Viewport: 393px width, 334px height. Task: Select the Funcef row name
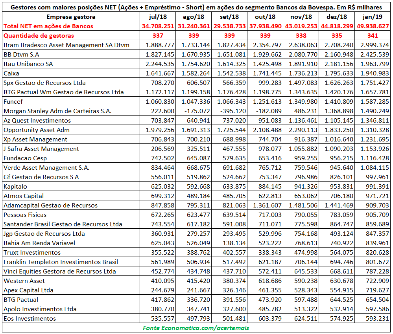click(13, 102)
